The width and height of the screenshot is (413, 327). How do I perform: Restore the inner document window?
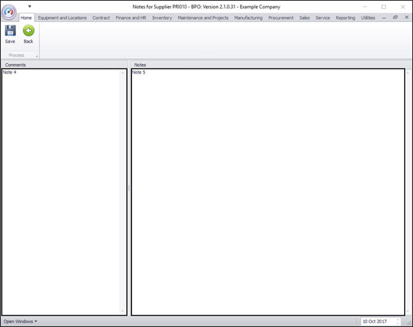(395, 17)
